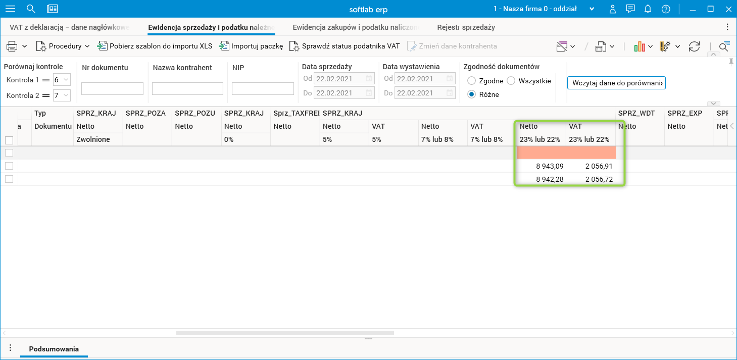Image resolution: width=737 pixels, height=360 pixels.
Task: Click the horizontal scrollbar thumb of the table
Action: coord(285,333)
